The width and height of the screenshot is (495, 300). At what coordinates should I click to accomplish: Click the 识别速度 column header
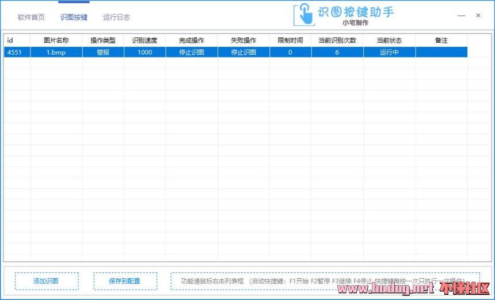pos(144,41)
